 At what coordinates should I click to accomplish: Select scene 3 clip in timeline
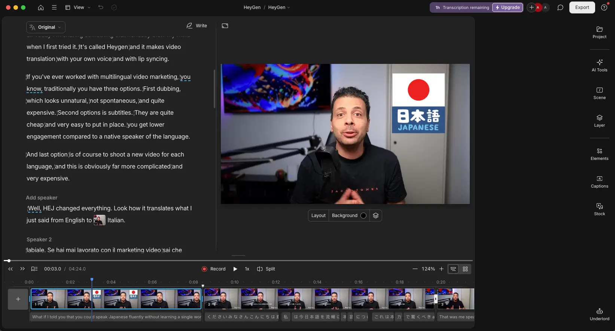pos(456,299)
